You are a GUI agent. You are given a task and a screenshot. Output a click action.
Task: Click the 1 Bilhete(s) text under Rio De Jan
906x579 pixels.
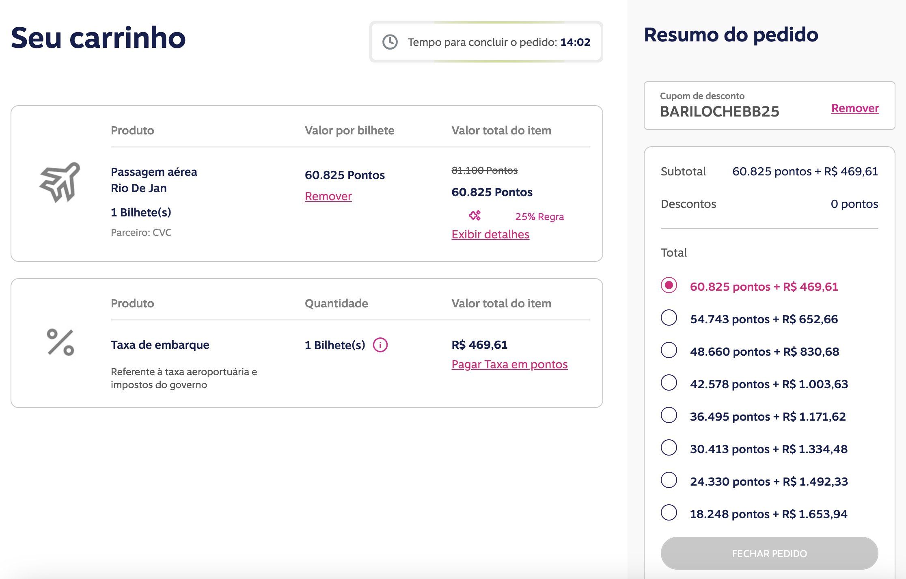tap(141, 212)
